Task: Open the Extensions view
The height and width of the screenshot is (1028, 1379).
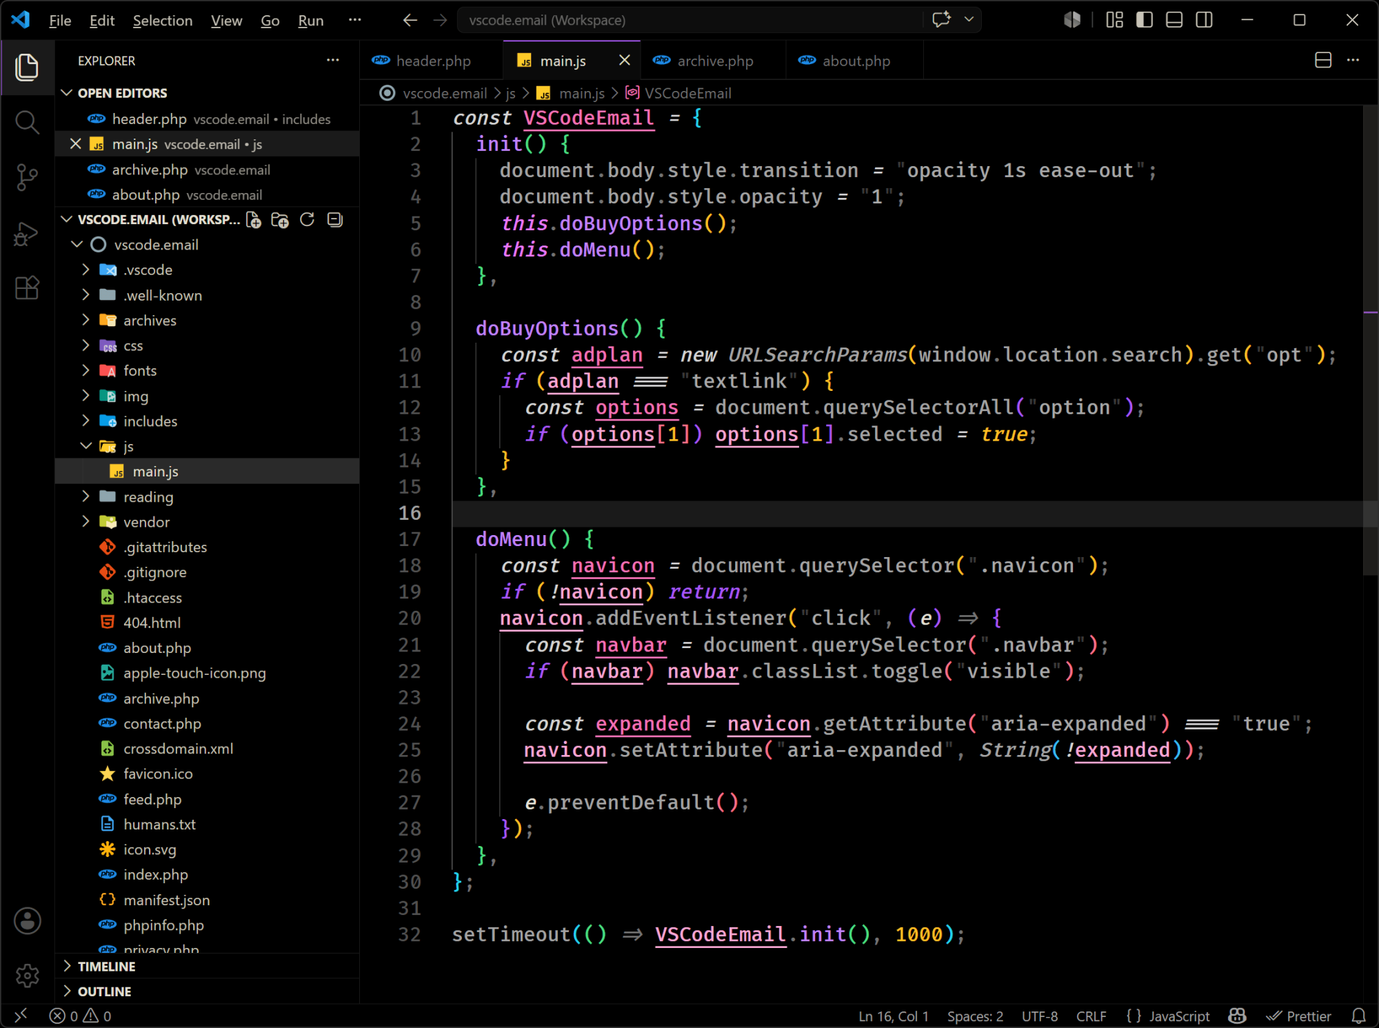Action: pyautogui.click(x=27, y=288)
